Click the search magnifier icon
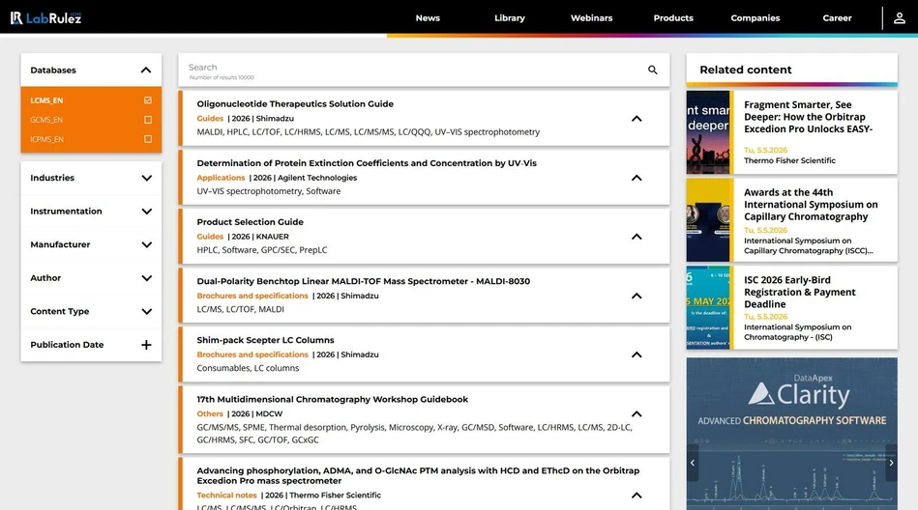Image resolution: width=918 pixels, height=510 pixels. pyautogui.click(x=653, y=71)
